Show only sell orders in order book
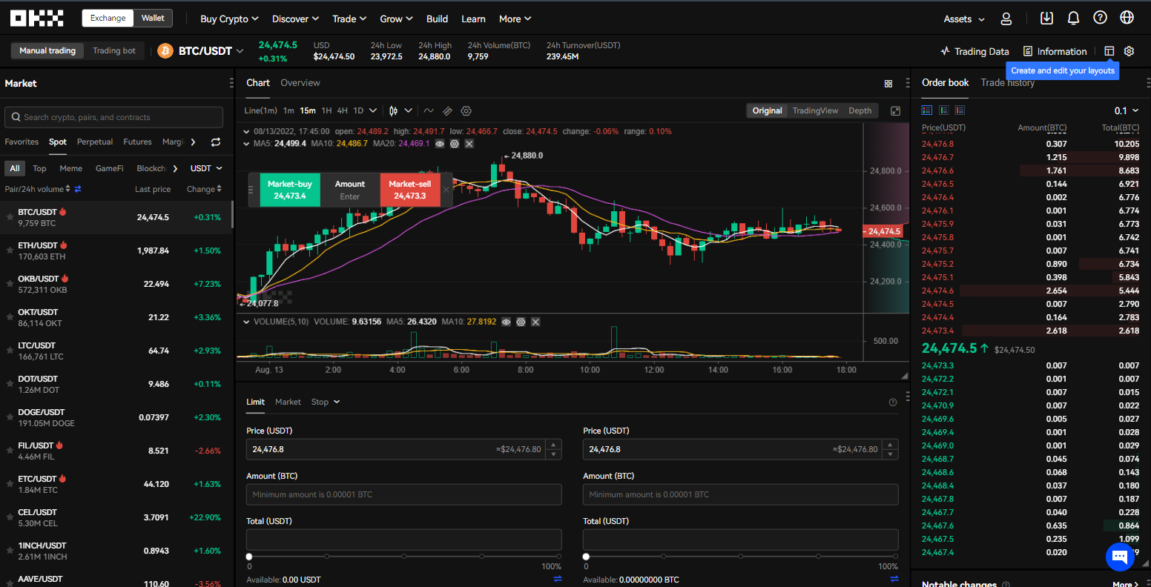 click(x=960, y=110)
